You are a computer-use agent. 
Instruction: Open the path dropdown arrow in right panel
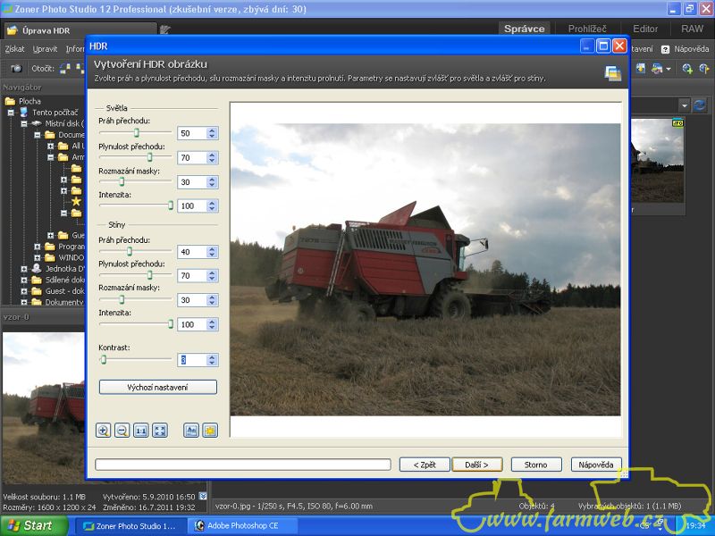coord(684,105)
